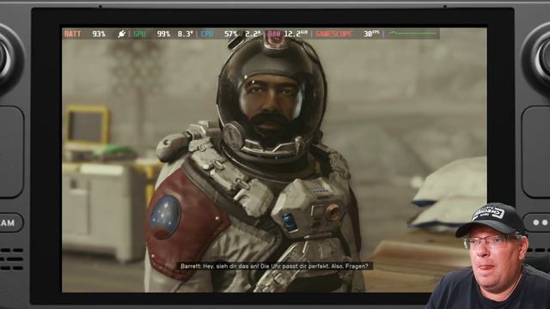Click the charging plug icon in overlay

click(x=121, y=33)
